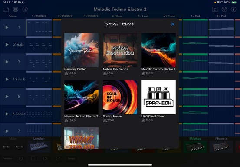The image size is (240, 167).
Task: Play scene 7
Action: coord(7,131)
